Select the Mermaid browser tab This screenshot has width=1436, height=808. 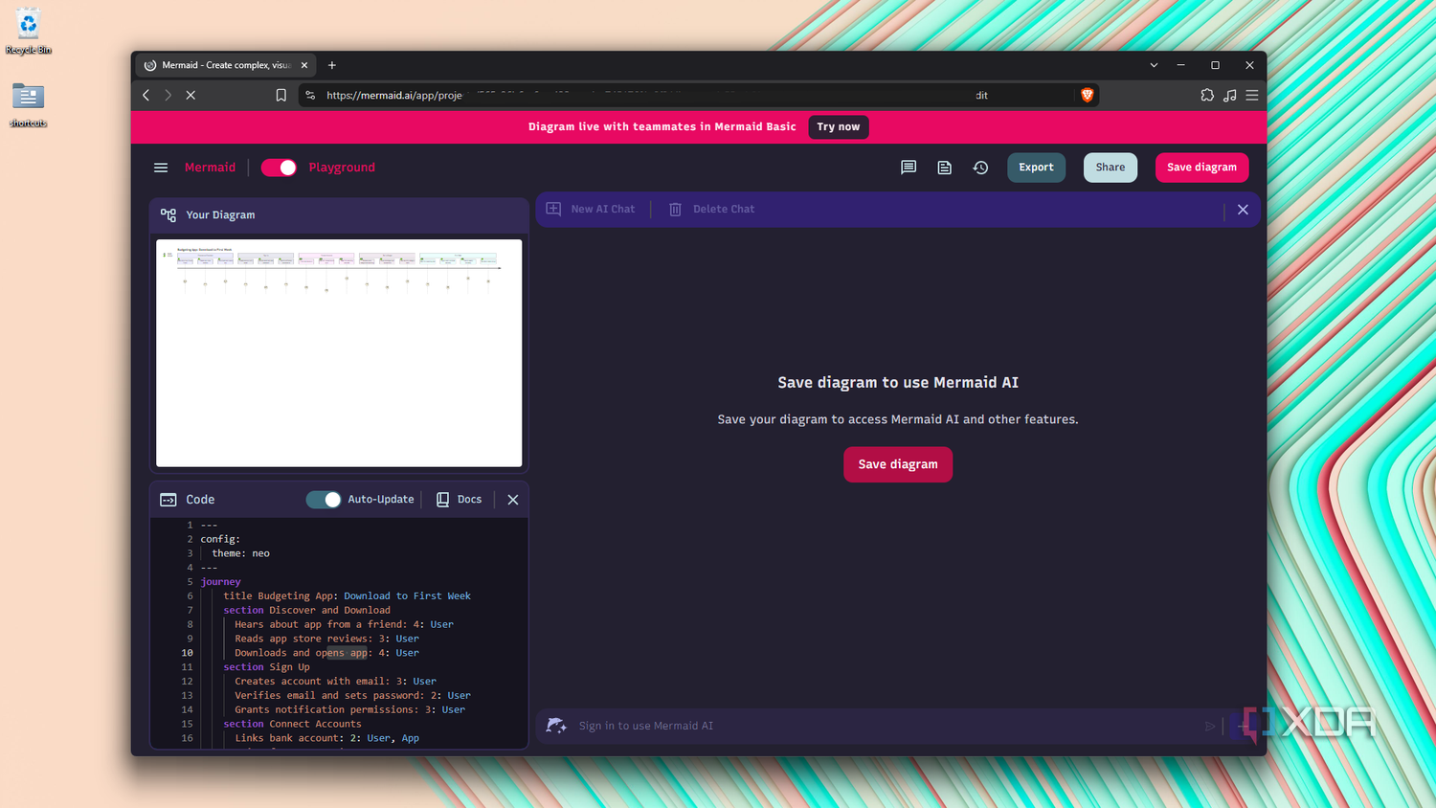coord(226,65)
